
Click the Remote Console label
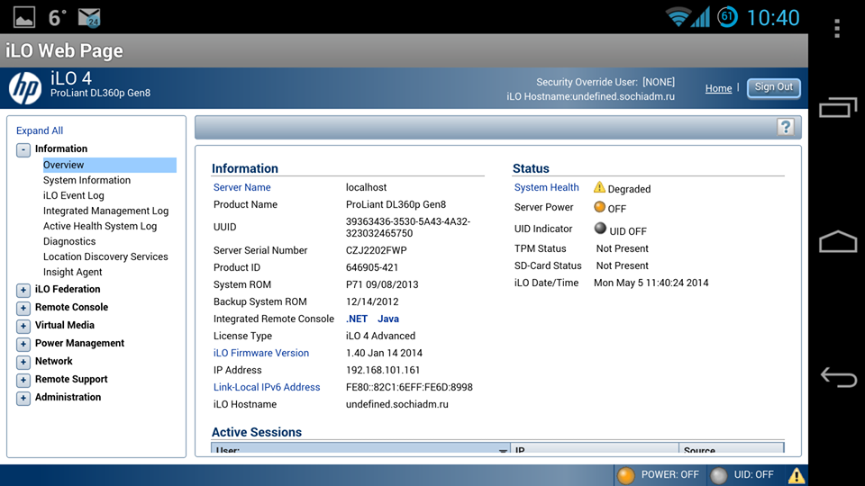(x=71, y=308)
